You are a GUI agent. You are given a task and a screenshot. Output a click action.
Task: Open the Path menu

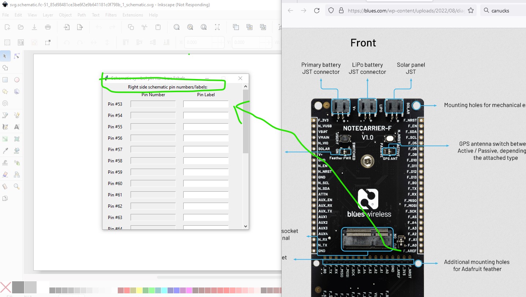pyautogui.click(x=82, y=15)
